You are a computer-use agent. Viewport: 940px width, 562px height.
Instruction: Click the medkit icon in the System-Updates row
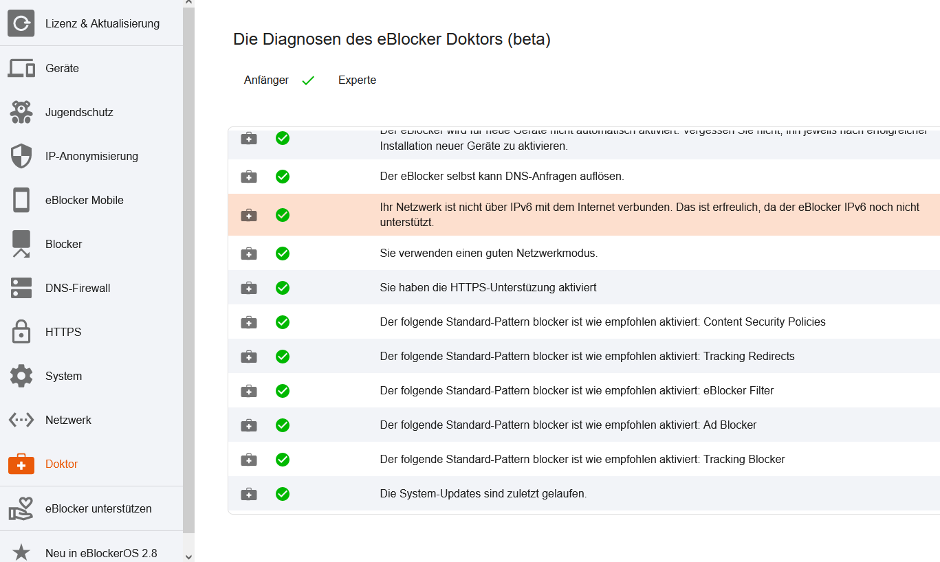(x=249, y=494)
